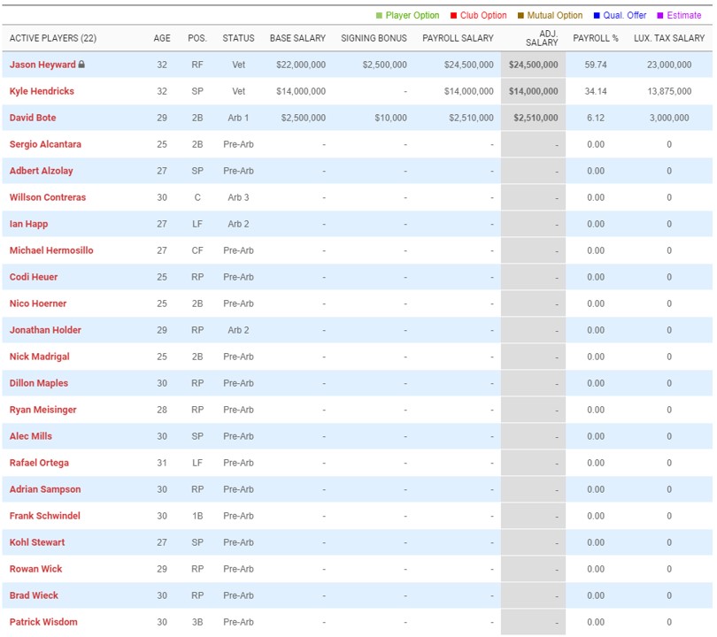
Task: Select David Bote's $10,000 signing bonus
Action: (390, 118)
